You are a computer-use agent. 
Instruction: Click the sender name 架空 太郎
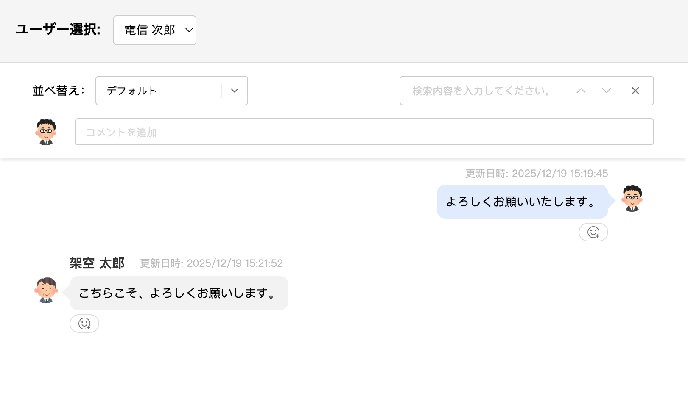pos(97,263)
